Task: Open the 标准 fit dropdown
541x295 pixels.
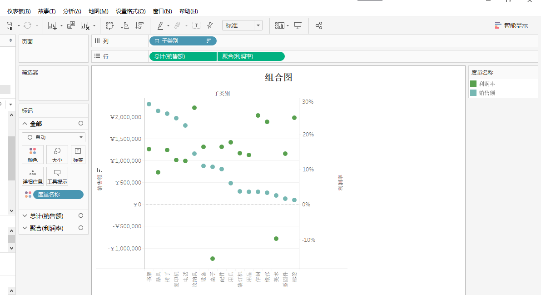Action: click(242, 25)
